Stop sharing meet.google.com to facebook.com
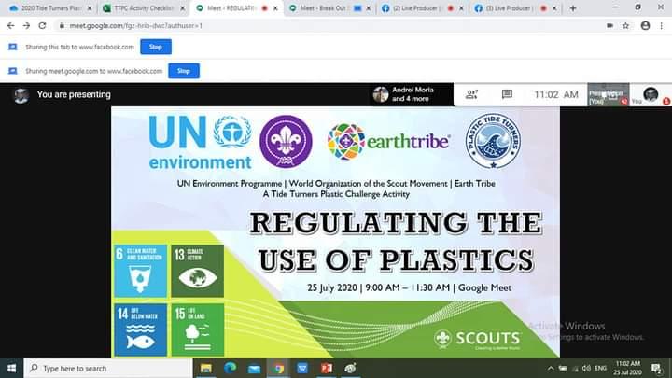The image size is (672, 378). [184, 71]
